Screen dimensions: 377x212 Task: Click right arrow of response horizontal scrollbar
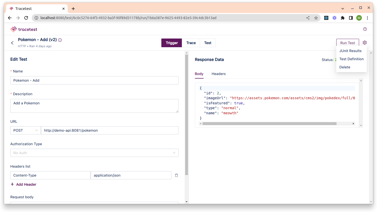(x=353, y=123)
